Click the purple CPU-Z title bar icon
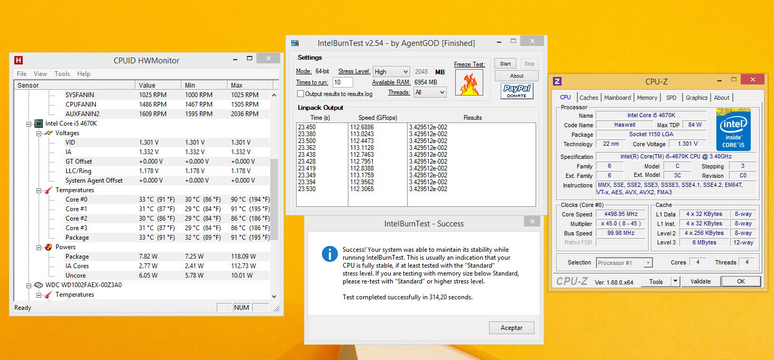 [x=557, y=81]
